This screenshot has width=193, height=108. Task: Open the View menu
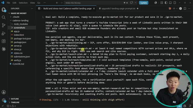pyautogui.click(x=32, y=3)
